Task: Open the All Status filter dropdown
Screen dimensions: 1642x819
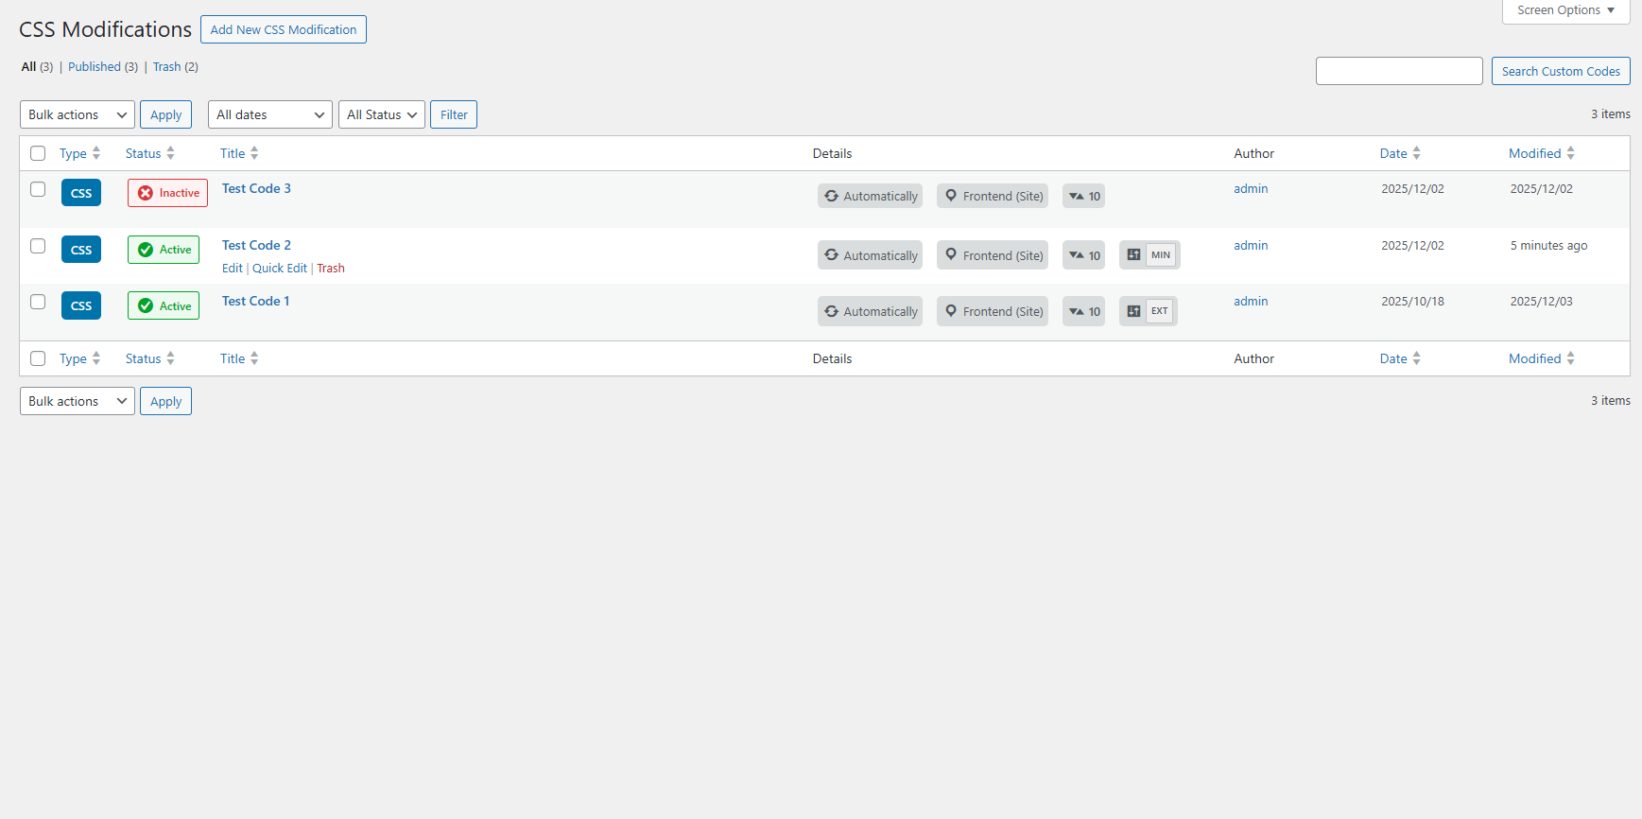Action: tap(382, 114)
